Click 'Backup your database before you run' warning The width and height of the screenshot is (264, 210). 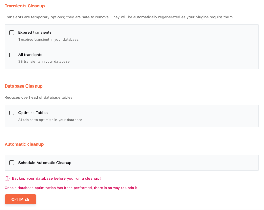click(56, 179)
